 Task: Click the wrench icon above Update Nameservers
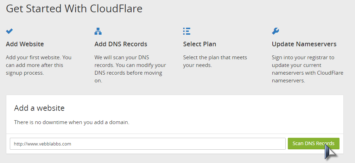275,31
